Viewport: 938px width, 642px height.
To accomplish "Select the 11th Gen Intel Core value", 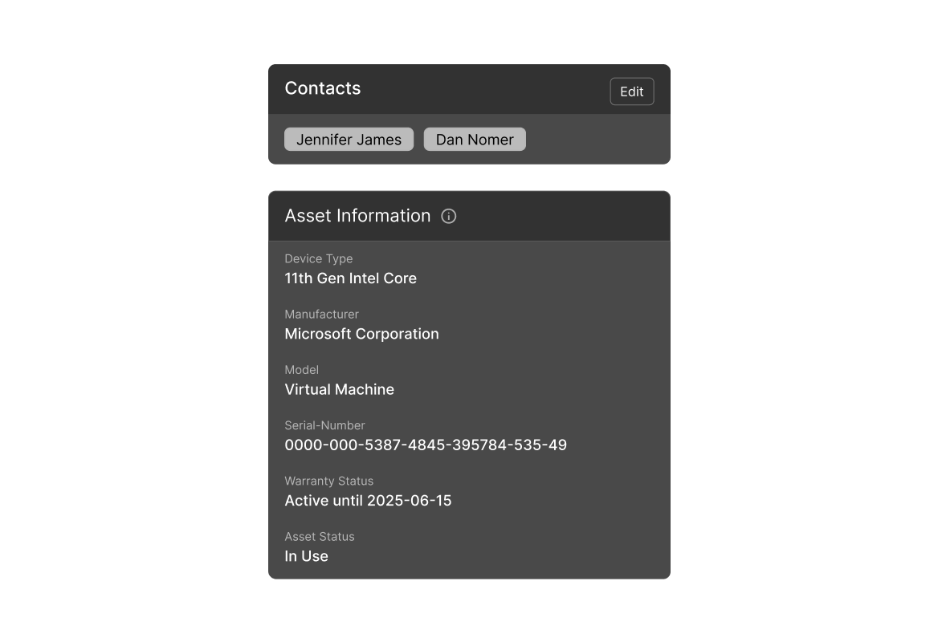I will point(351,278).
